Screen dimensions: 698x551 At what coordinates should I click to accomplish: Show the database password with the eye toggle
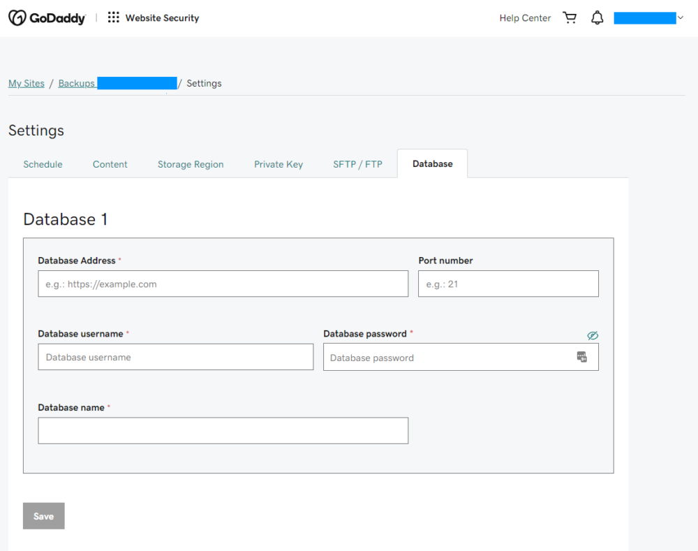point(593,335)
